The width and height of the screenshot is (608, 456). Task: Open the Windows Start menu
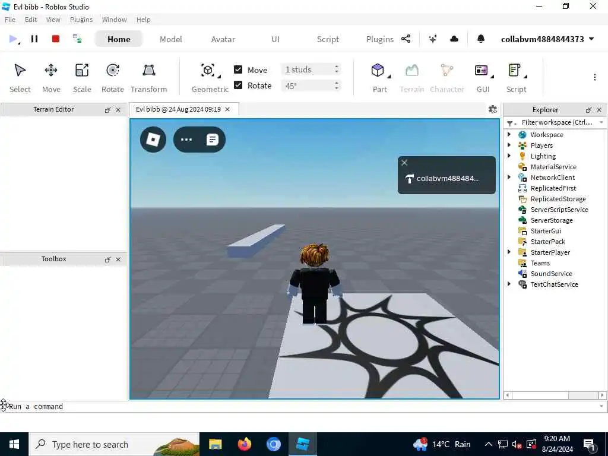pos(14,444)
